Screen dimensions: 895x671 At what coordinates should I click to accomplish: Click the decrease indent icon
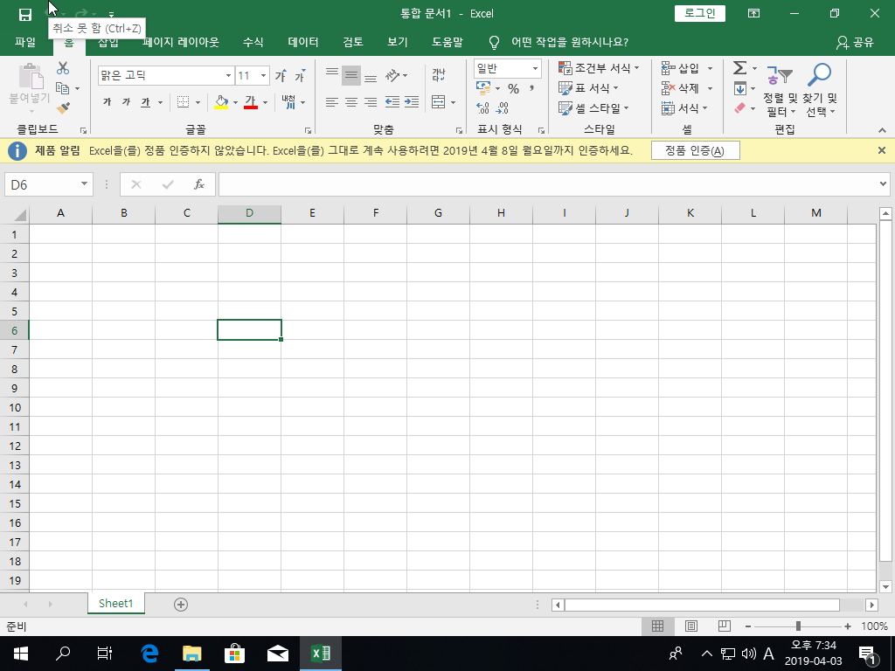tap(392, 102)
